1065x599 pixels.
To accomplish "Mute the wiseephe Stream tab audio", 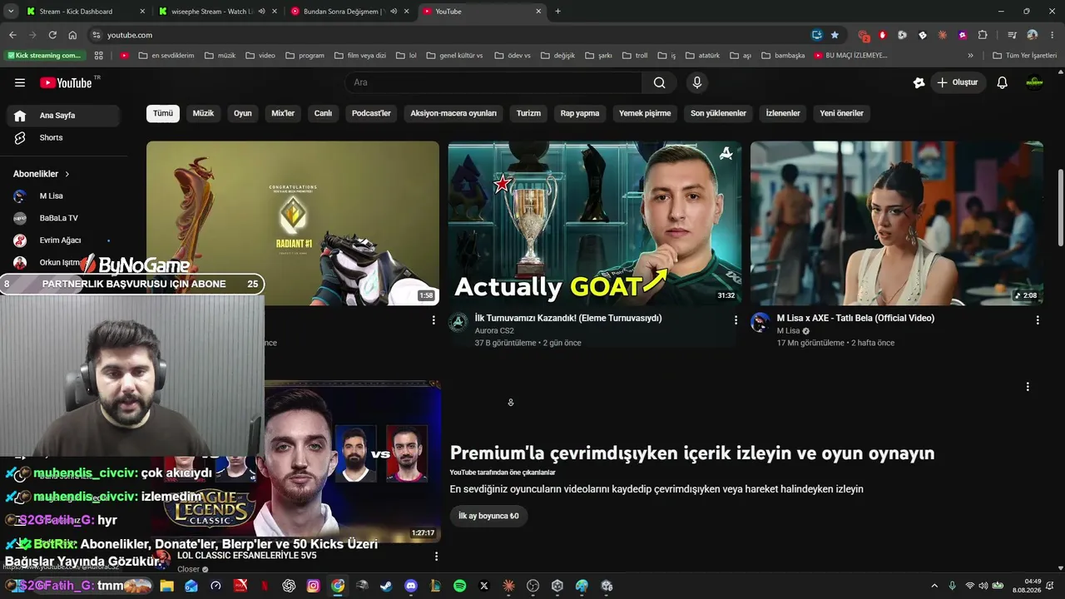I will pyautogui.click(x=262, y=12).
